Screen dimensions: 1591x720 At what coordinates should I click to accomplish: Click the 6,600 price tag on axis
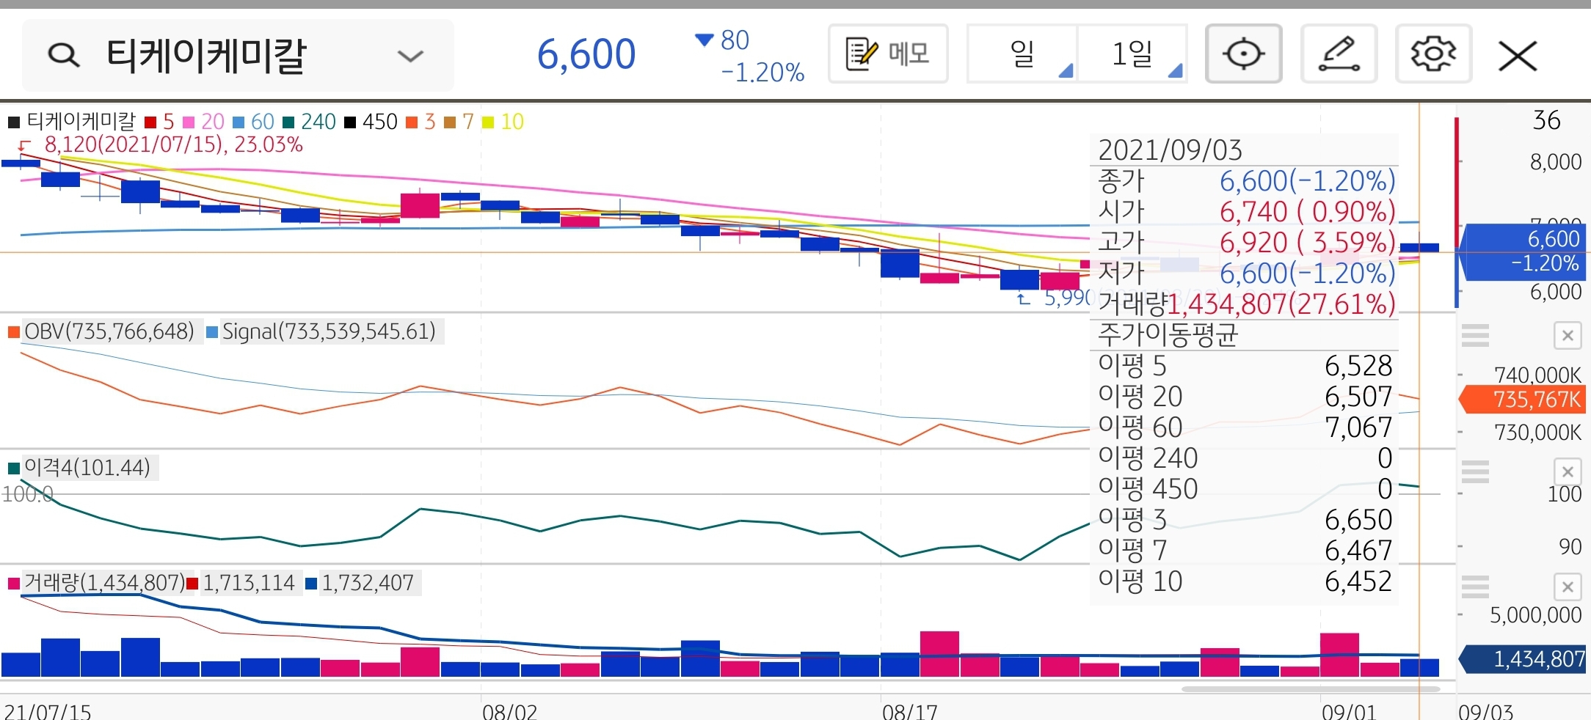[x=1523, y=251]
